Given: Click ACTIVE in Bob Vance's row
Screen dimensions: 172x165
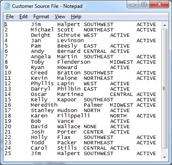Looking at the screenshot, I should (x=120, y=121).
